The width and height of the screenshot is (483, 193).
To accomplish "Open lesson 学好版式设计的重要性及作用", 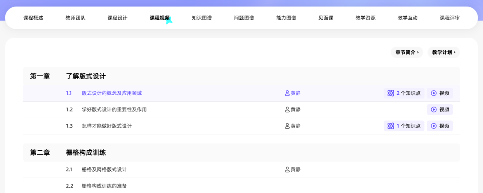I will coord(114,110).
